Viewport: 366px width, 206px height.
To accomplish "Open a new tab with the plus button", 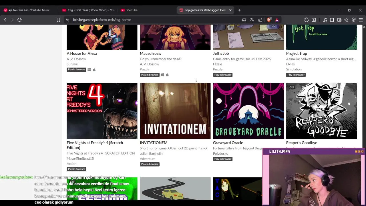I will tap(239, 10).
